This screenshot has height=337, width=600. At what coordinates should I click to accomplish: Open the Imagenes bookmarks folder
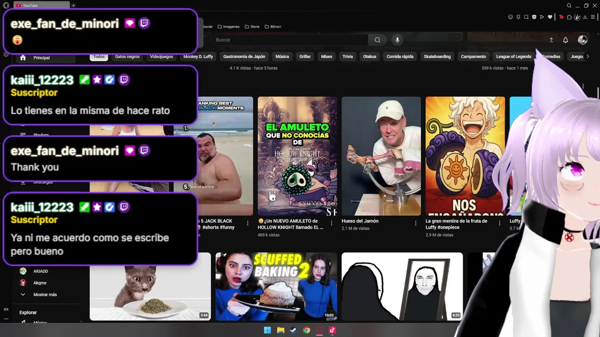(229, 27)
